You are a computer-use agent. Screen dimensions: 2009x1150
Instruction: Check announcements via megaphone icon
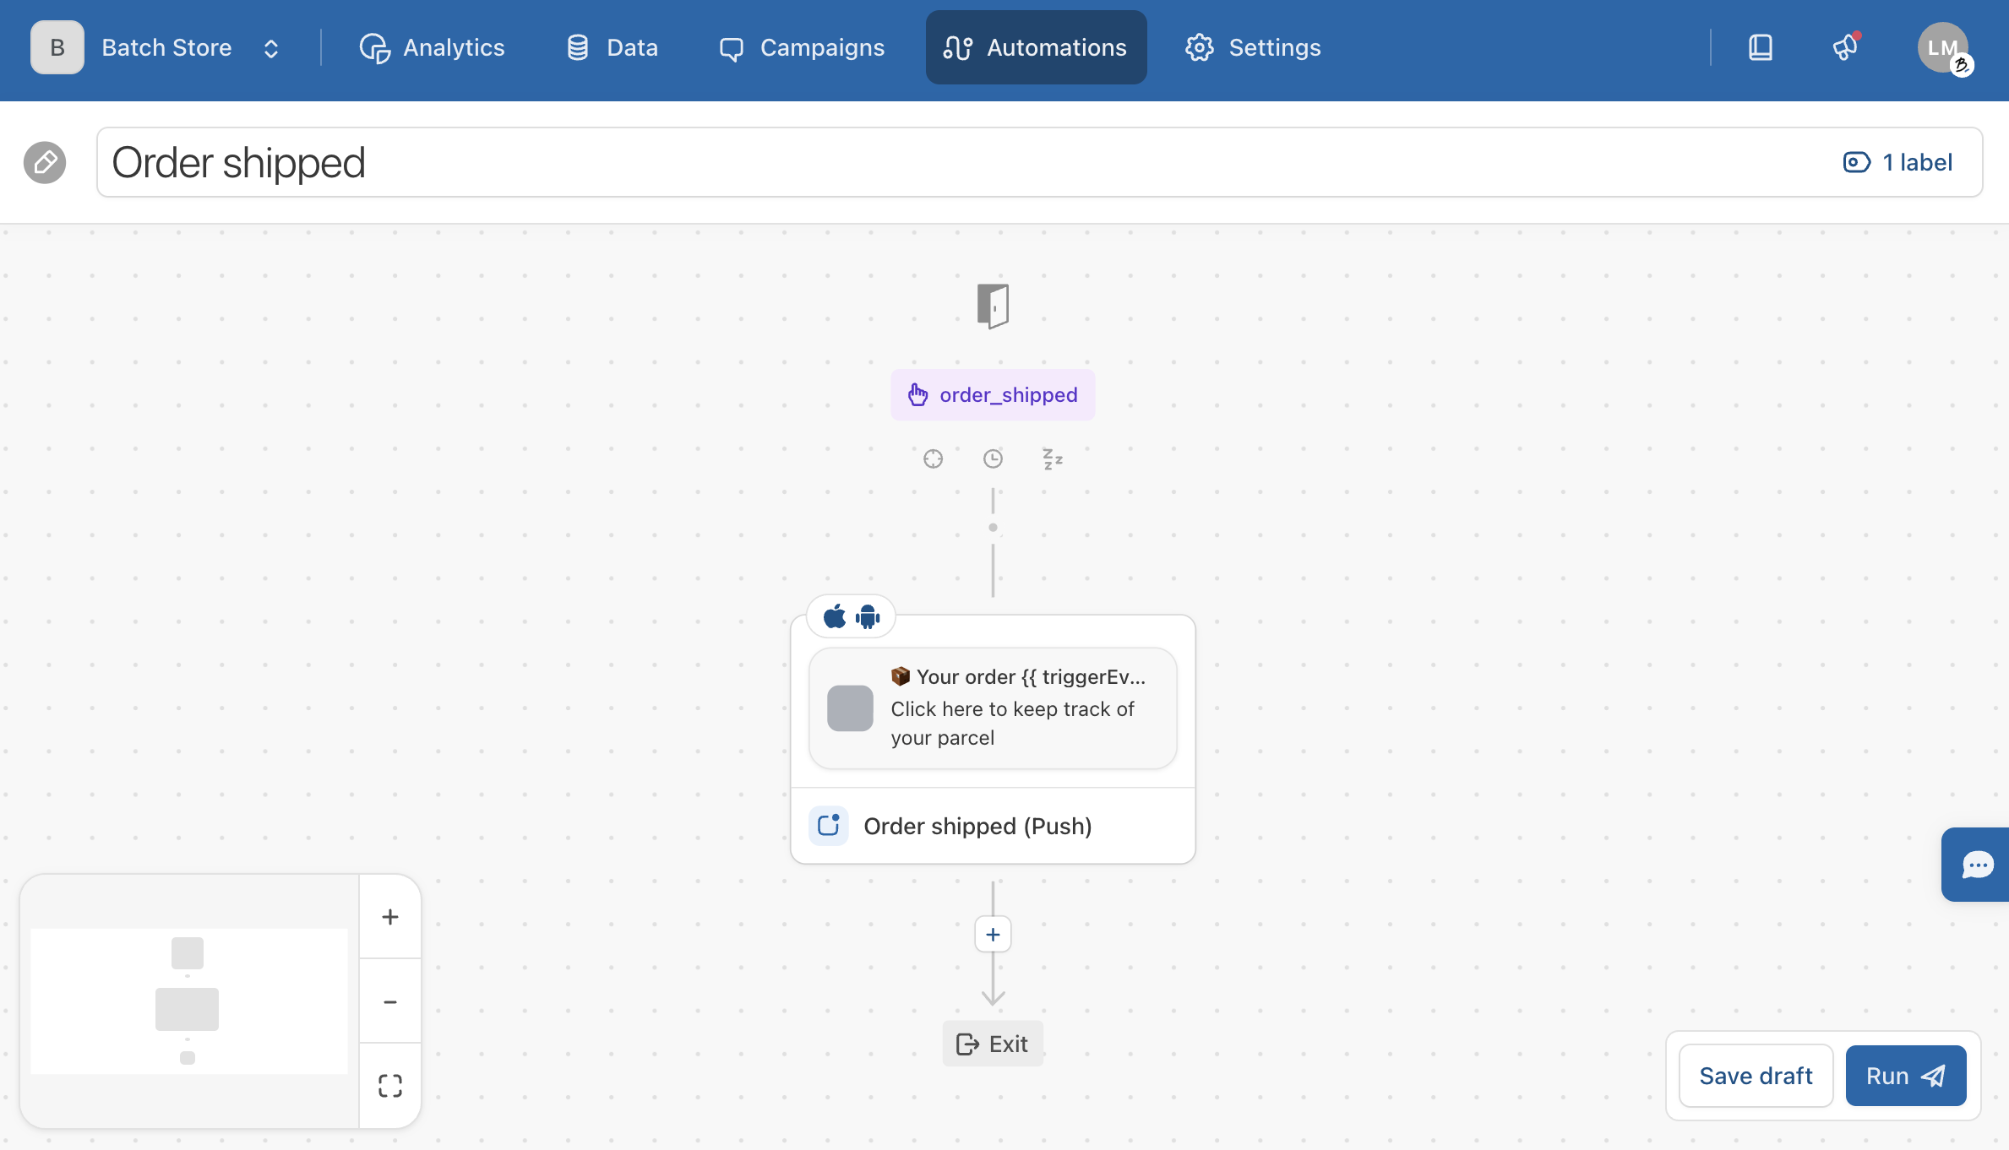(x=1846, y=48)
